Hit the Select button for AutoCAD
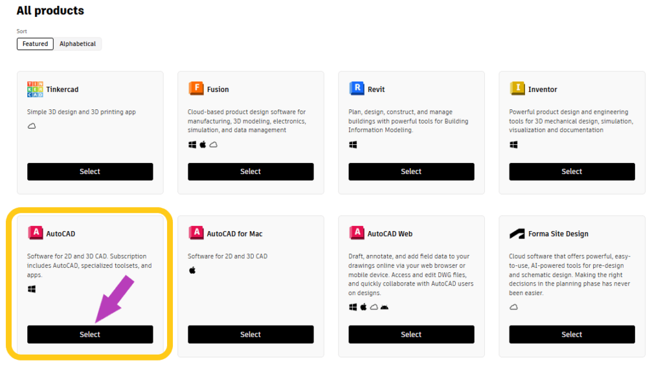663x365 pixels. 90,335
